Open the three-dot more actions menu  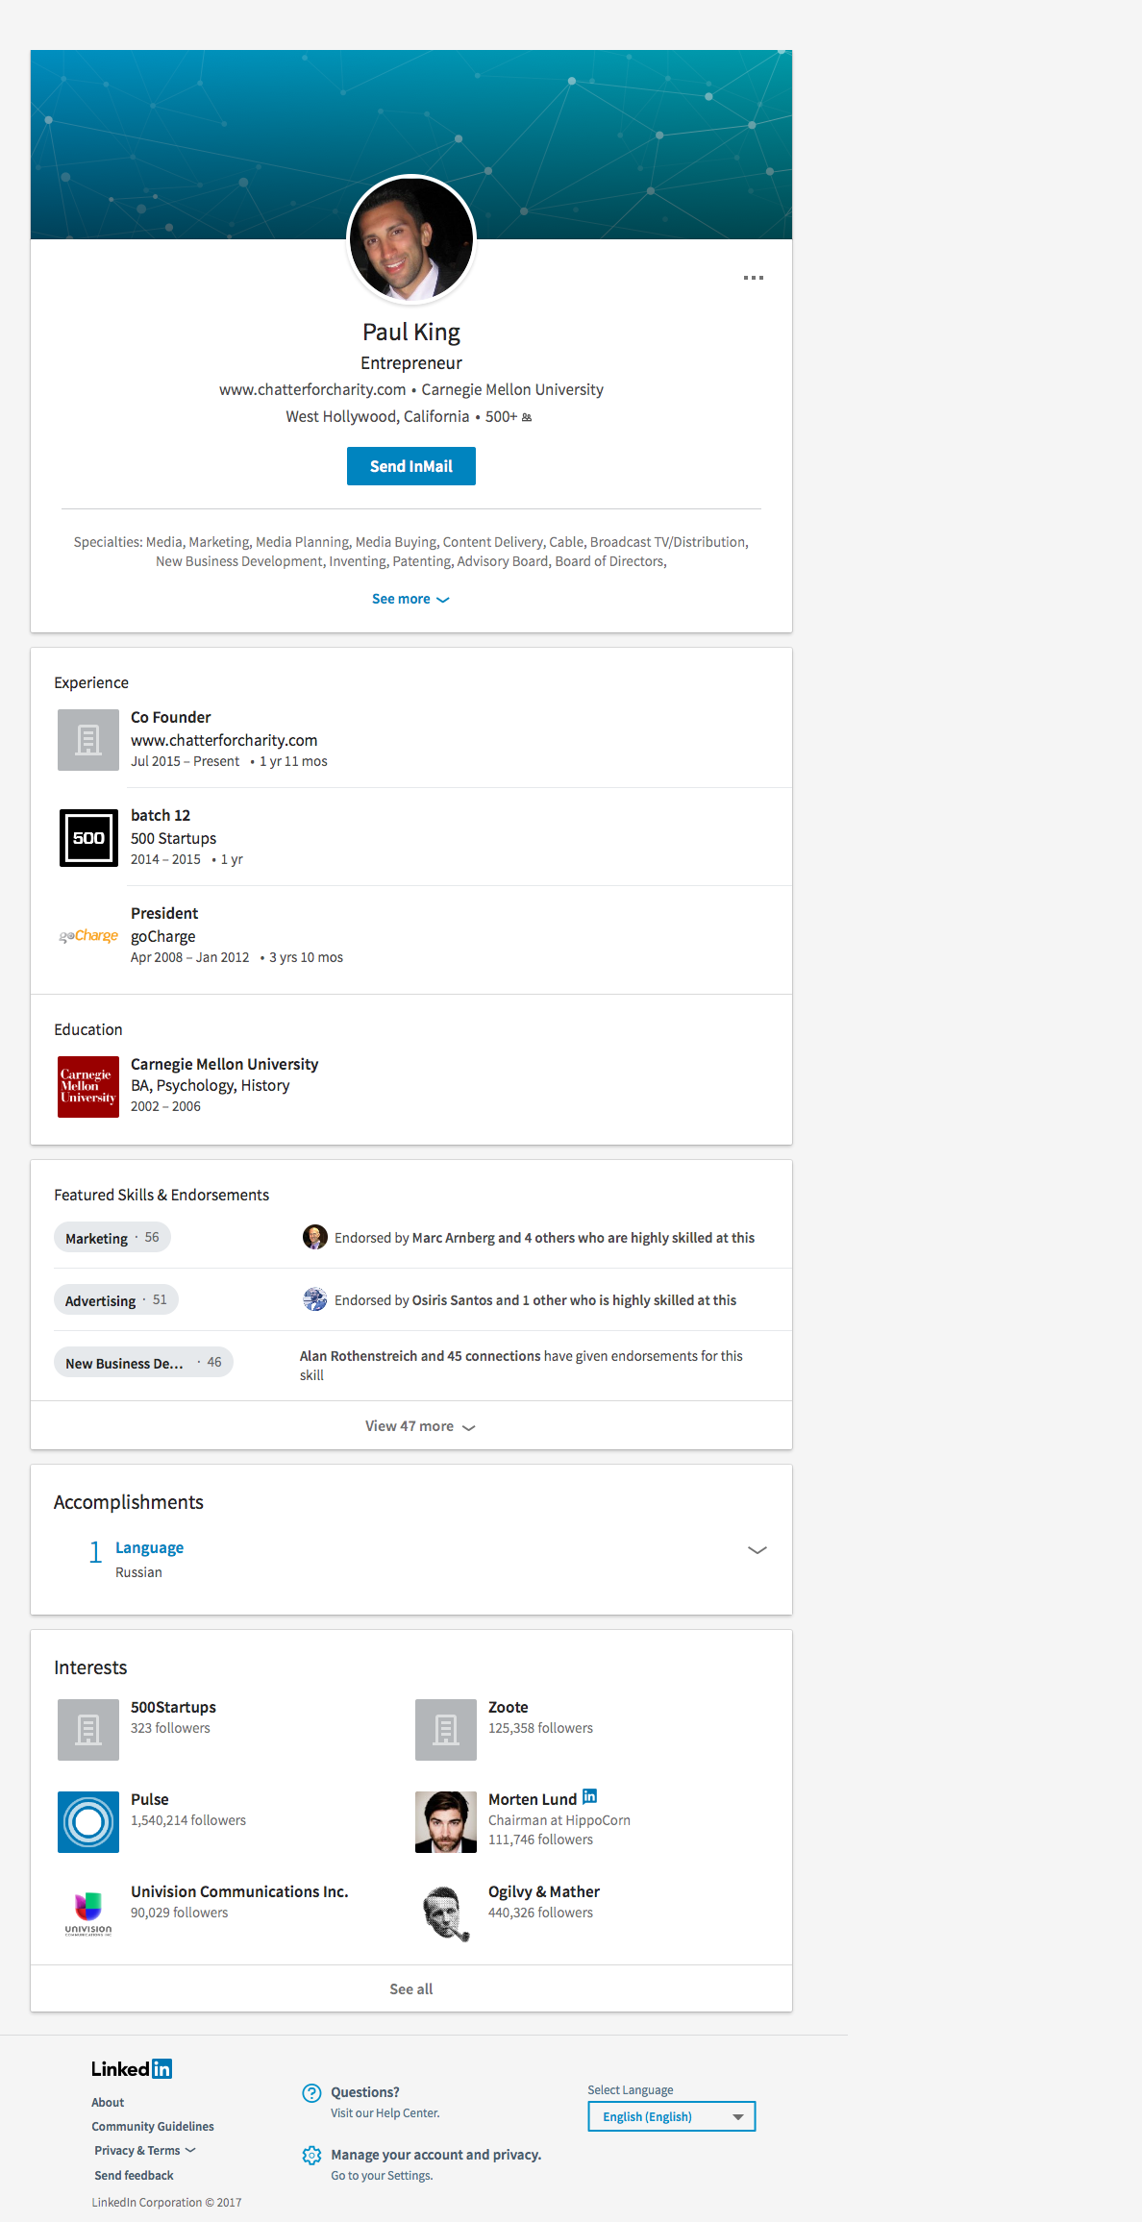click(x=754, y=278)
